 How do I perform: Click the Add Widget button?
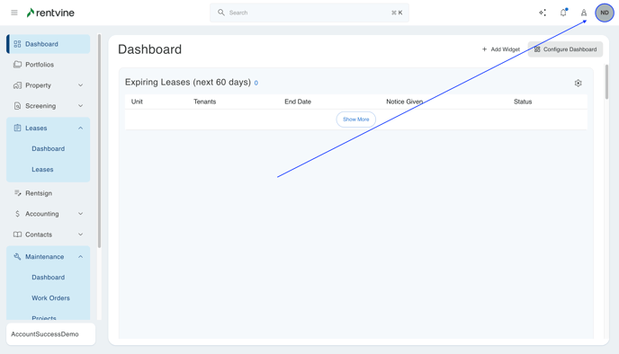(x=500, y=49)
